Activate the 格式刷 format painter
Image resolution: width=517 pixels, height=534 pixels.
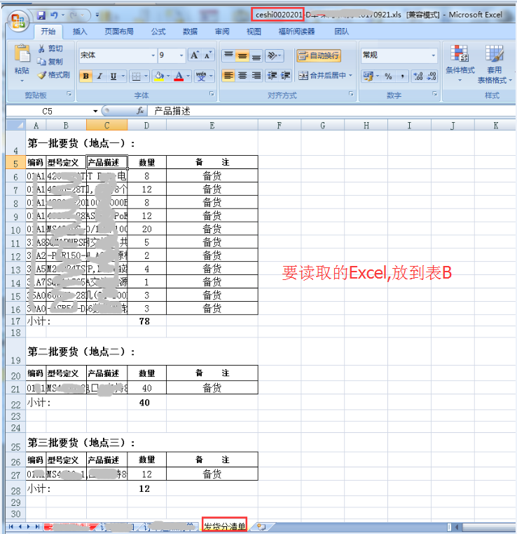(54, 75)
